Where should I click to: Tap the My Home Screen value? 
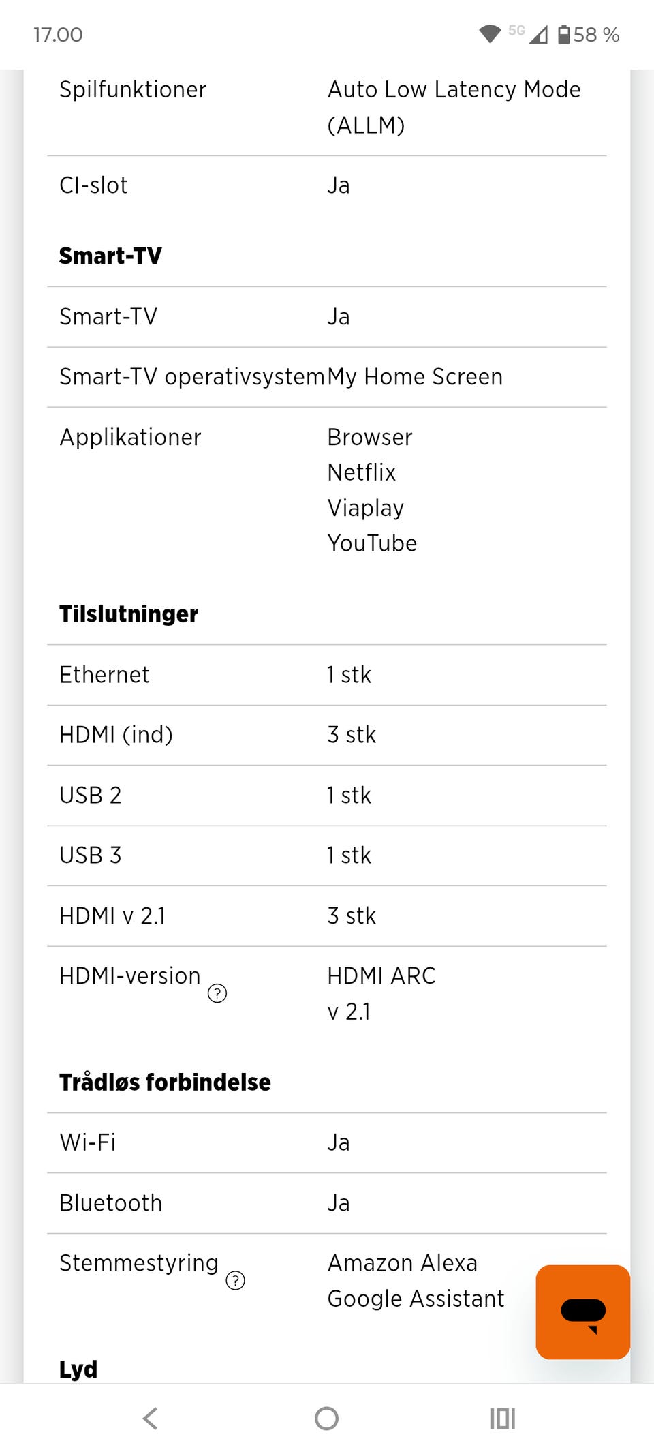[x=415, y=376]
